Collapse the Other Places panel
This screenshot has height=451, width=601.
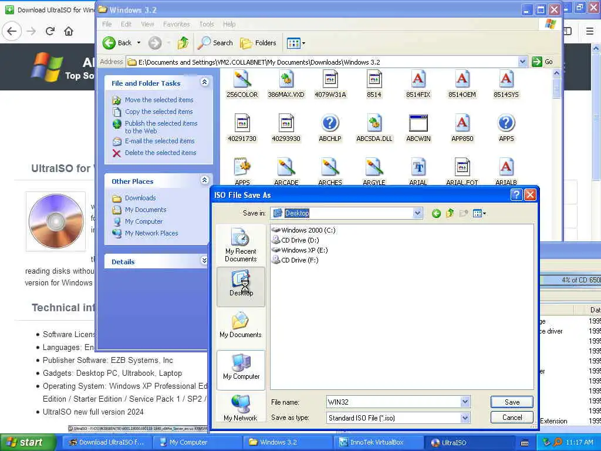(x=204, y=180)
